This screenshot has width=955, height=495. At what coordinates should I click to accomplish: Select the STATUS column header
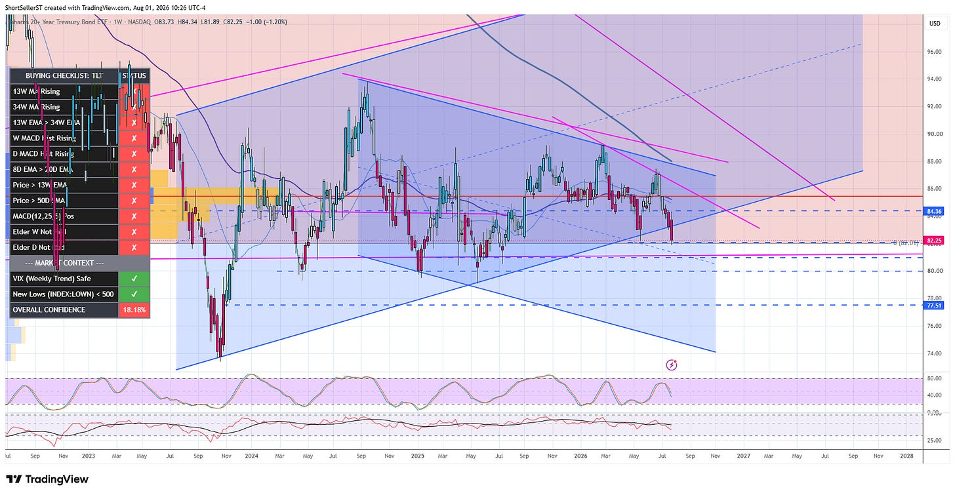(134, 75)
